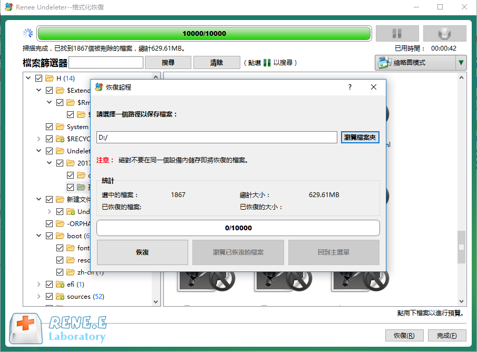Toggle the sources folder checkbox

coord(50,296)
